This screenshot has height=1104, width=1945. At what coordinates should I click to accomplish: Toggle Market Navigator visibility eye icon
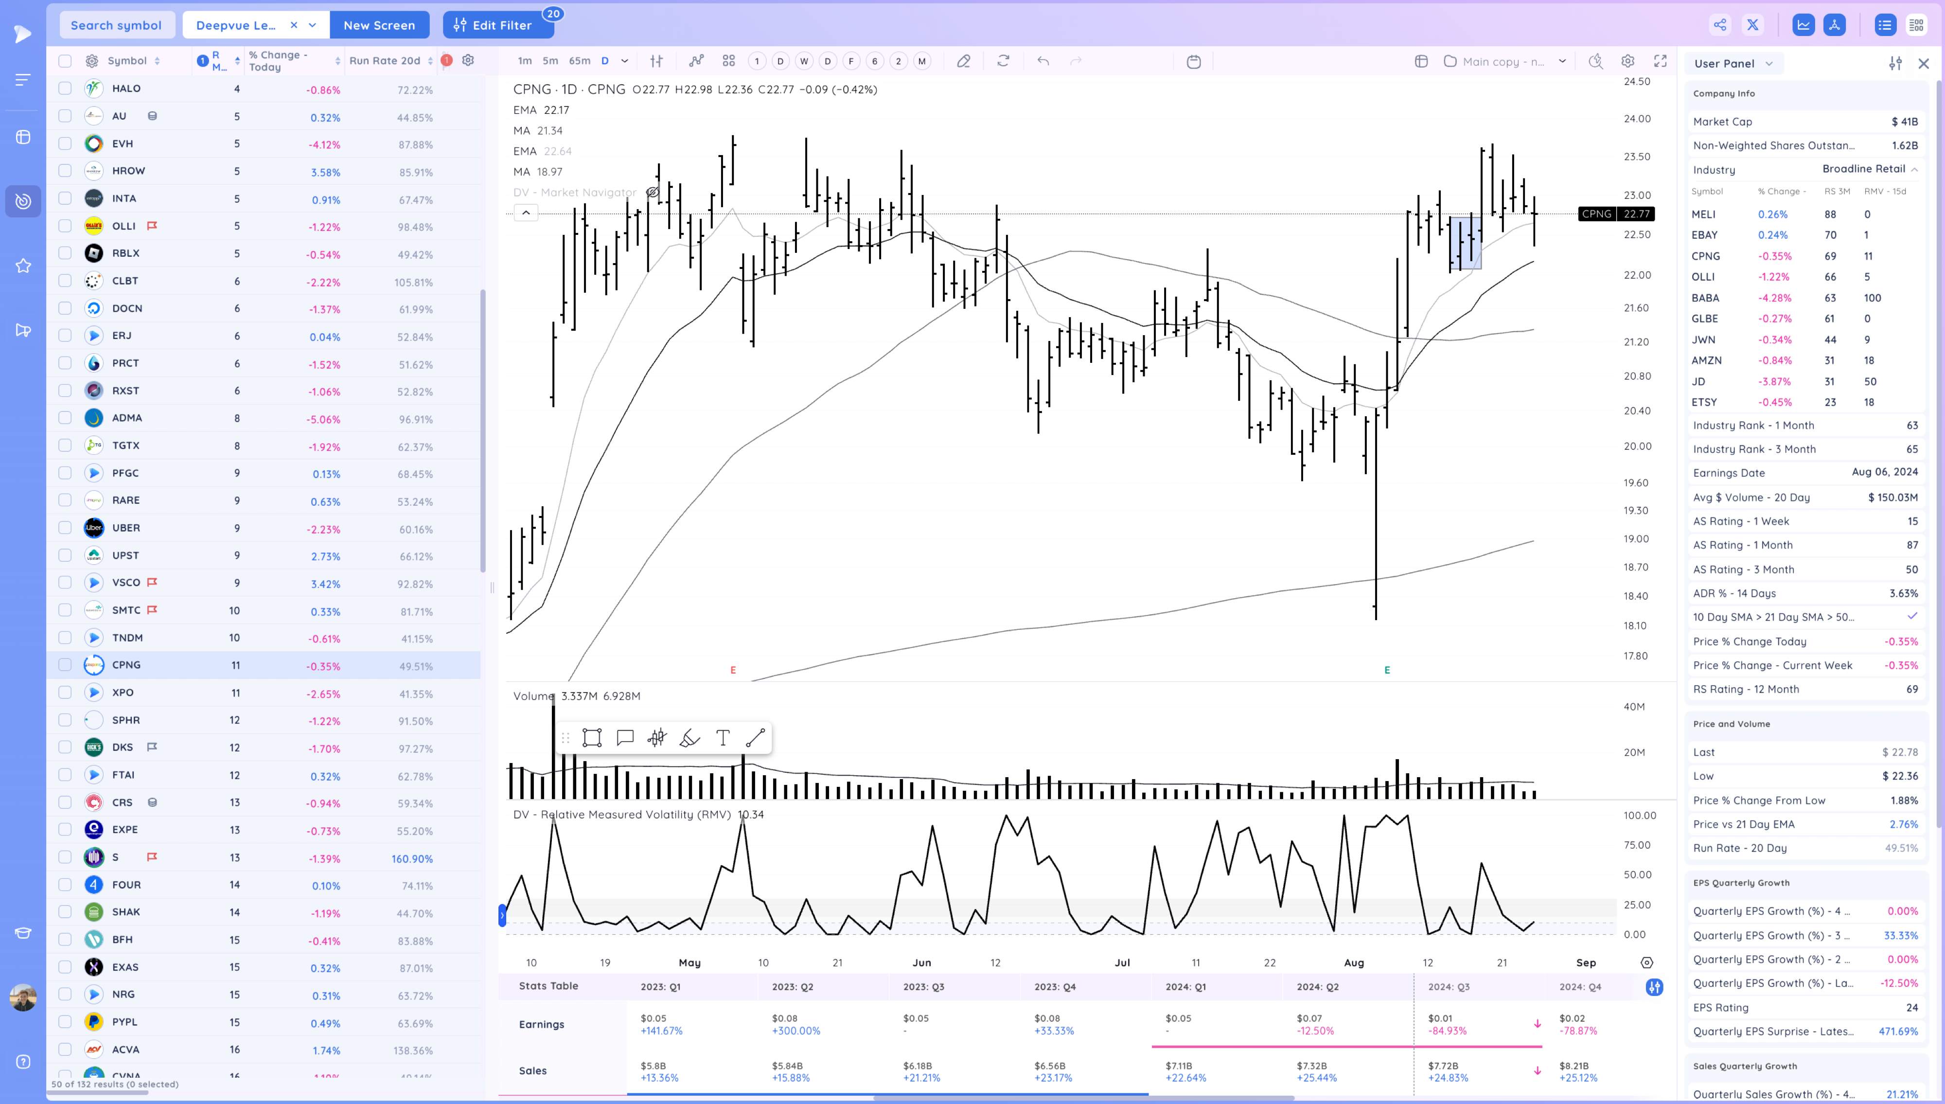tap(652, 193)
